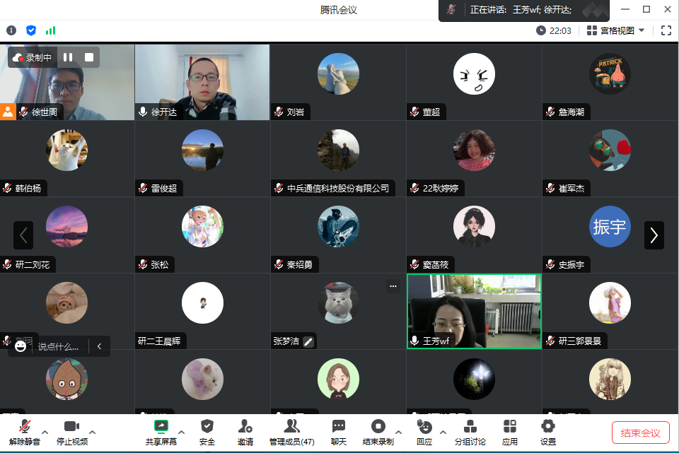
Task: Click the 说点什么 chat input field
Action: pyautogui.click(x=60, y=346)
